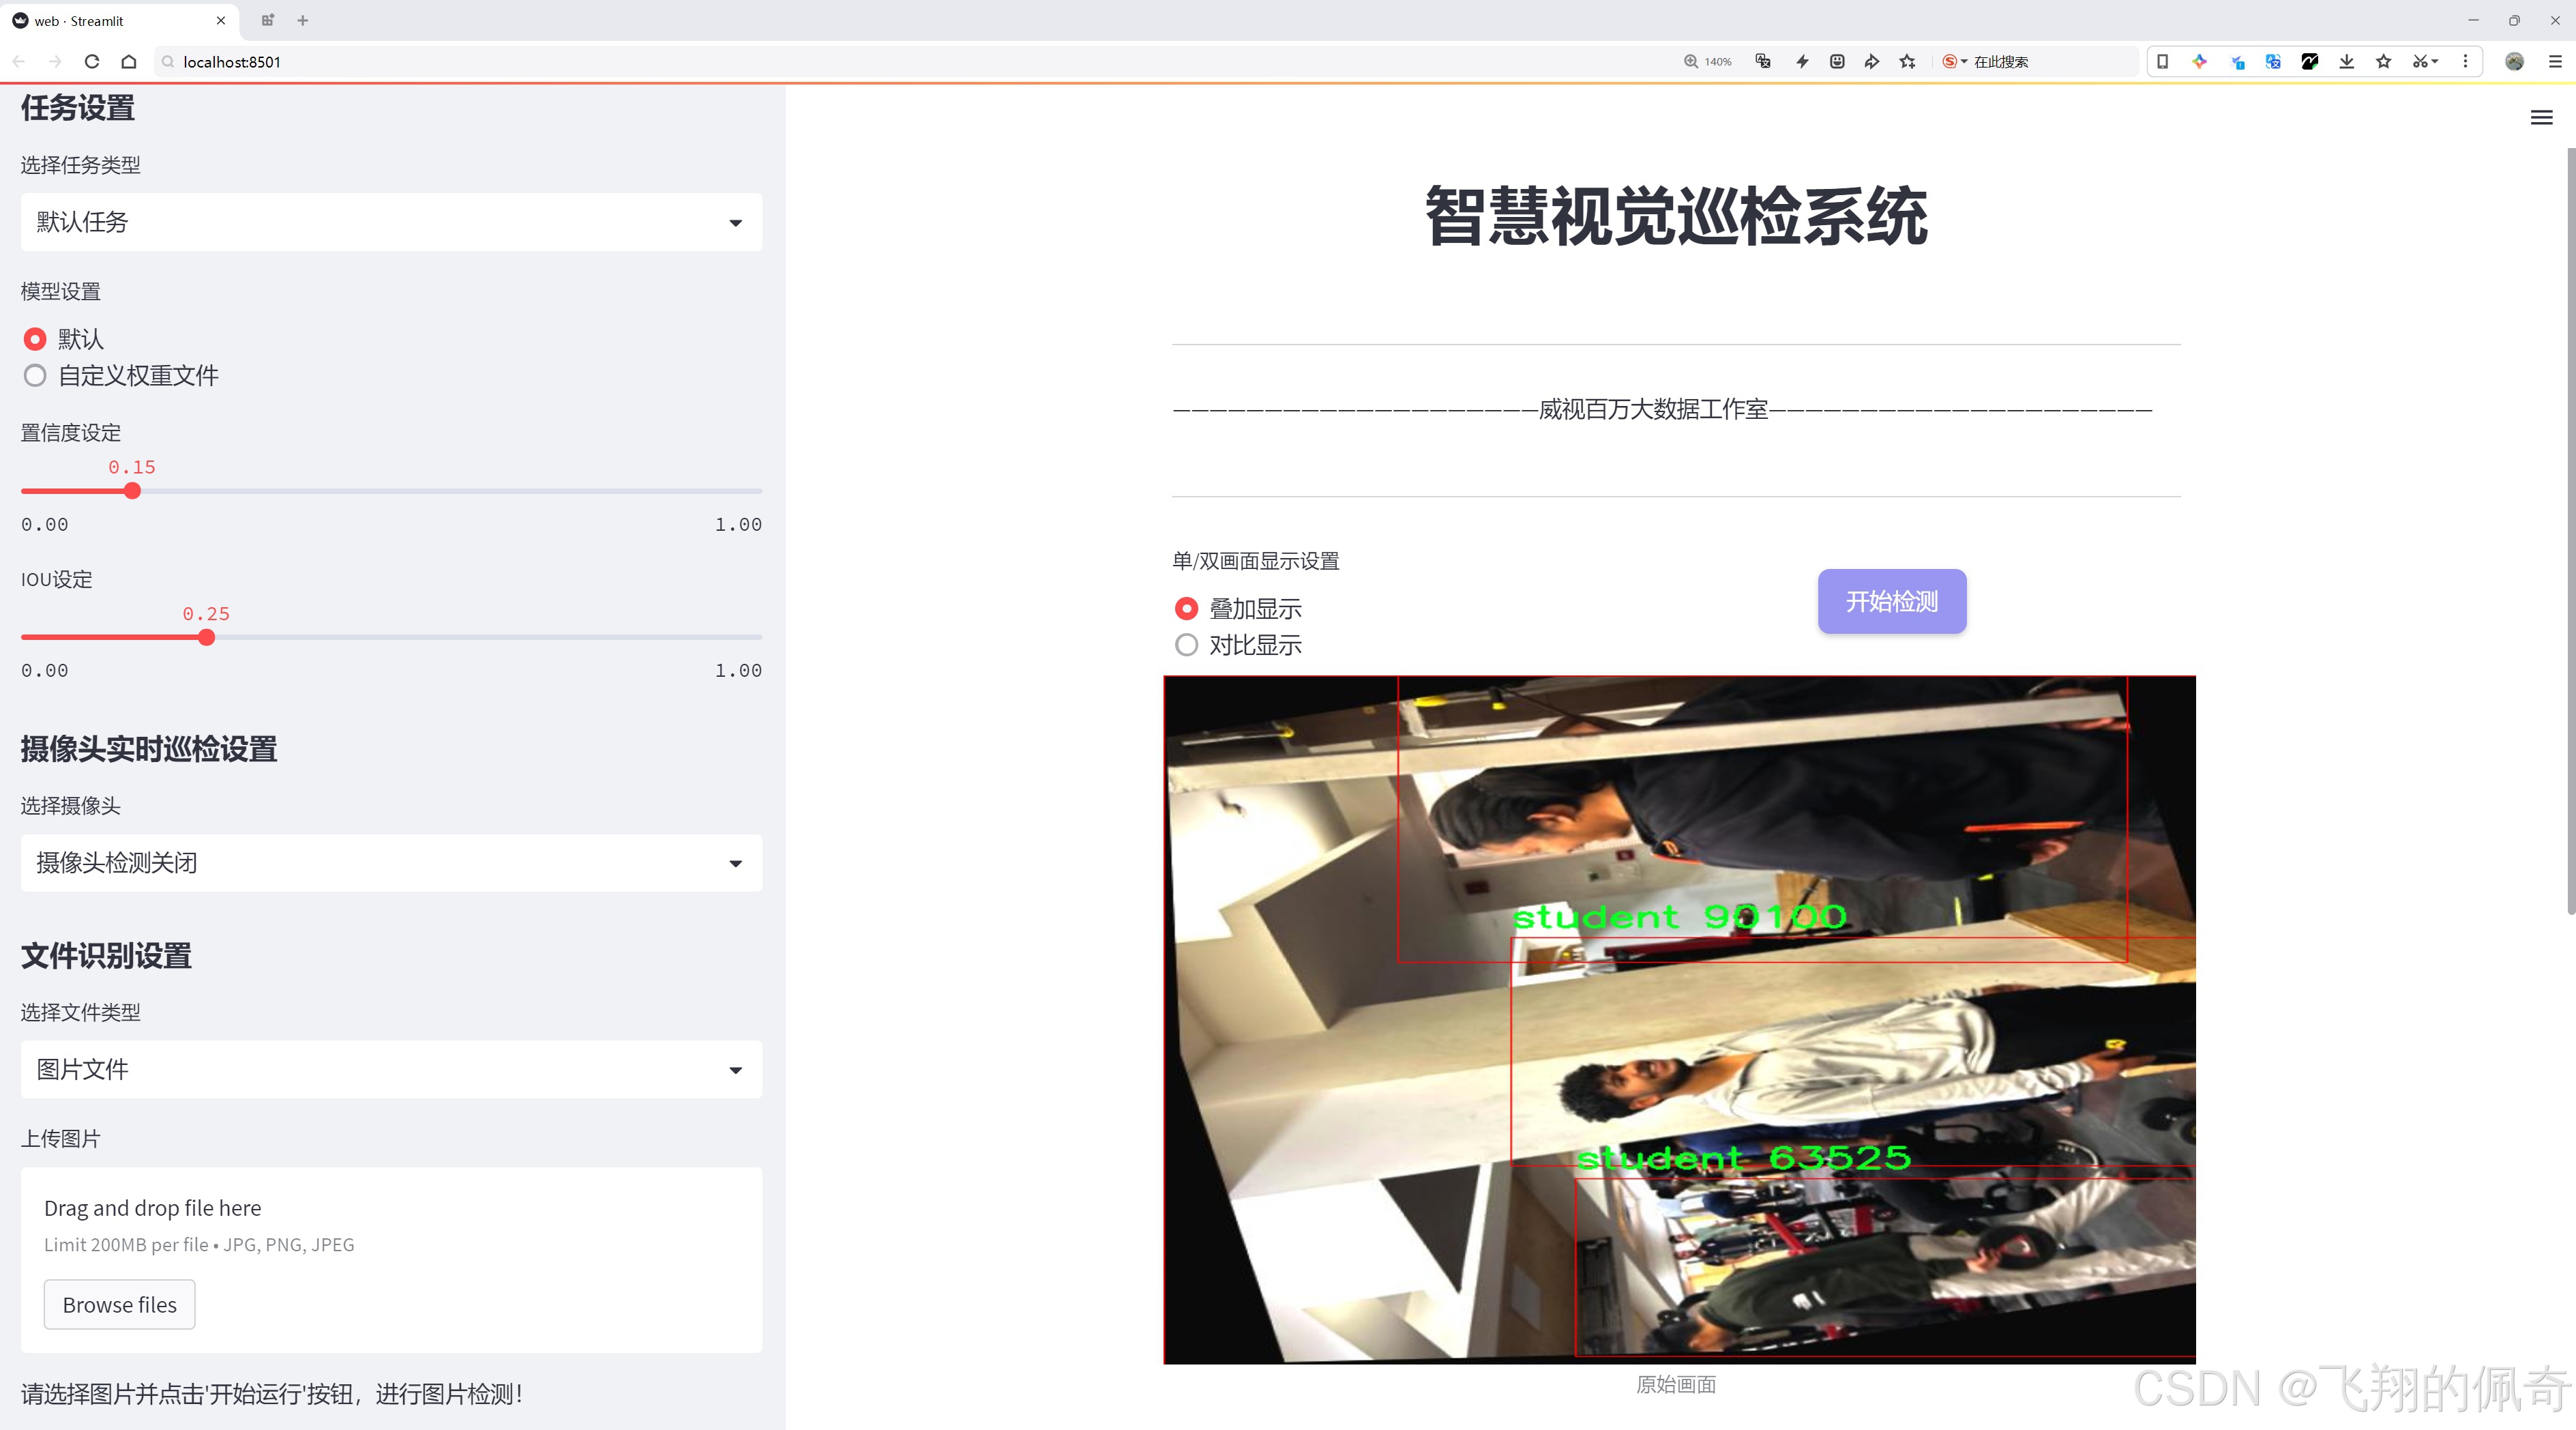
Task: Click the 开始检测 button
Action: [1891, 601]
